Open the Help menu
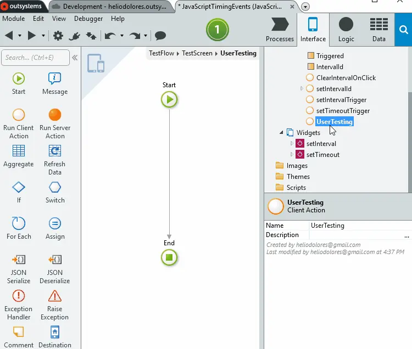 click(118, 19)
